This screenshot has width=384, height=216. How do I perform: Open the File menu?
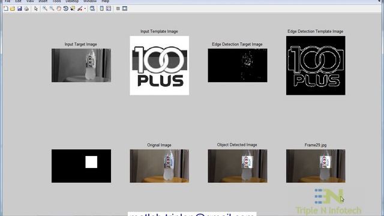click(x=7, y=1)
